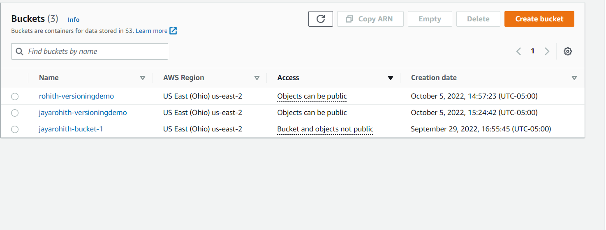
Task: Refresh the buckets list
Action: coord(321,19)
